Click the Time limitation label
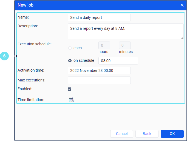 [31, 100]
